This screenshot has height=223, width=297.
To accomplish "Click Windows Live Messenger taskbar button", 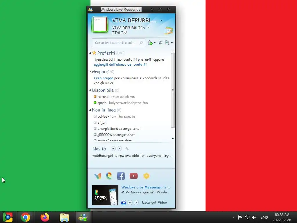I will (x=83, y=217).
